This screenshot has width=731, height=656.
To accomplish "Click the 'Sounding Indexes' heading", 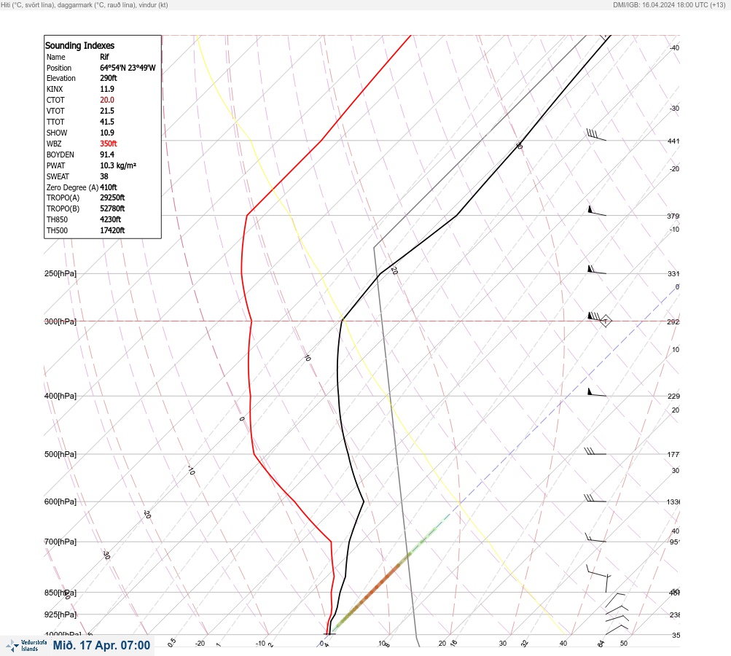I will pos(79,45).
